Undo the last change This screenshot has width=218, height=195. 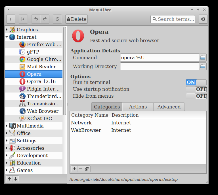click(x=36, y=19)
